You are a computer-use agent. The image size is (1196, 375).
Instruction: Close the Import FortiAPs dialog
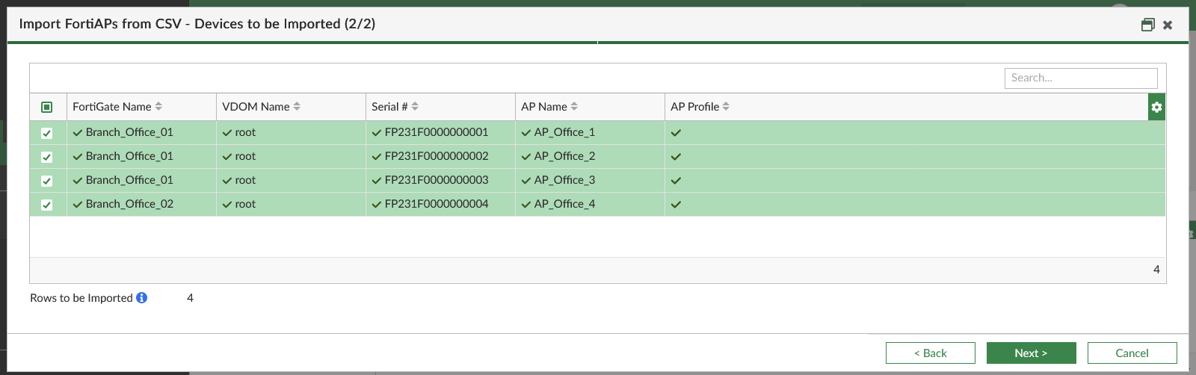click(x=1168, y=25)
